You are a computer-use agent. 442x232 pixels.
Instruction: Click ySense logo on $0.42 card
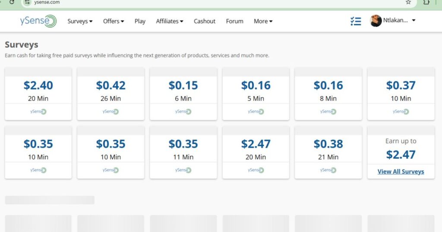(111, 112)
